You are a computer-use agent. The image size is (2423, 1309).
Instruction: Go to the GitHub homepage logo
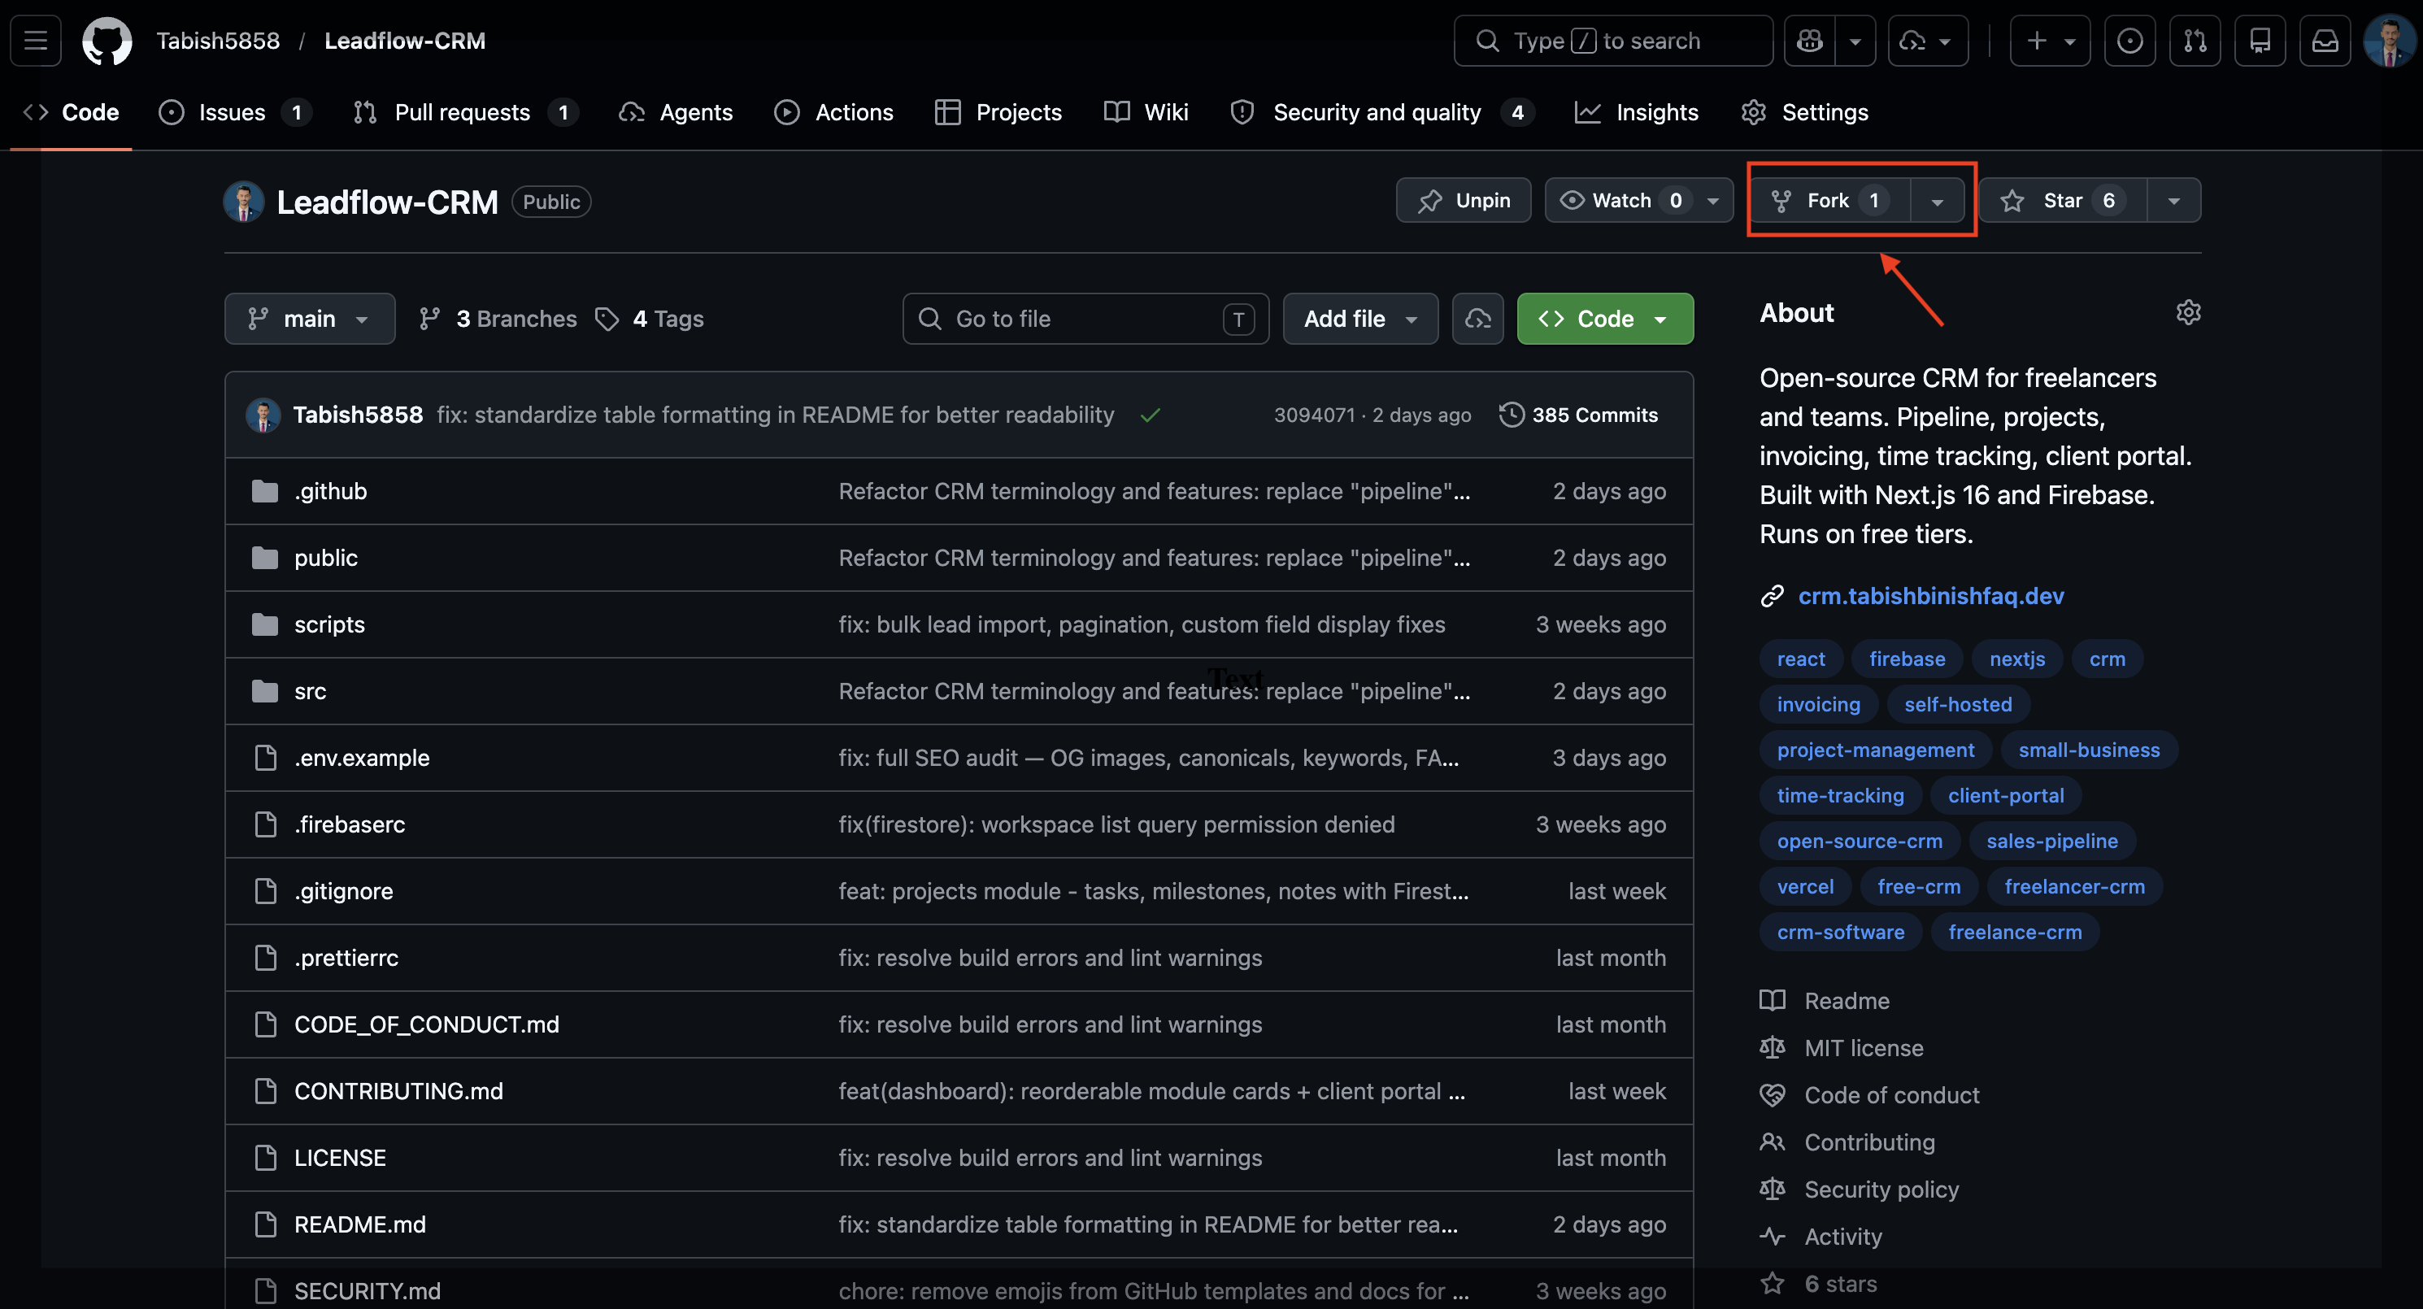(107, 41)
